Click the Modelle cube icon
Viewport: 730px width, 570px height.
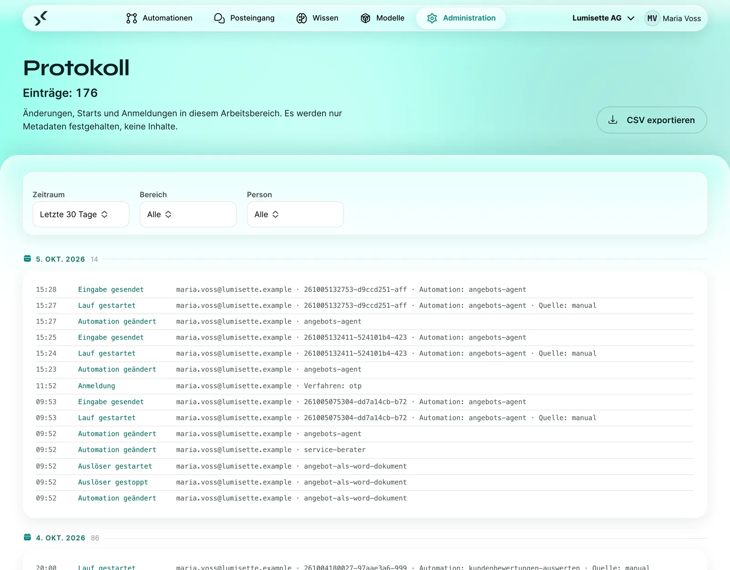[x=365, y=18]
